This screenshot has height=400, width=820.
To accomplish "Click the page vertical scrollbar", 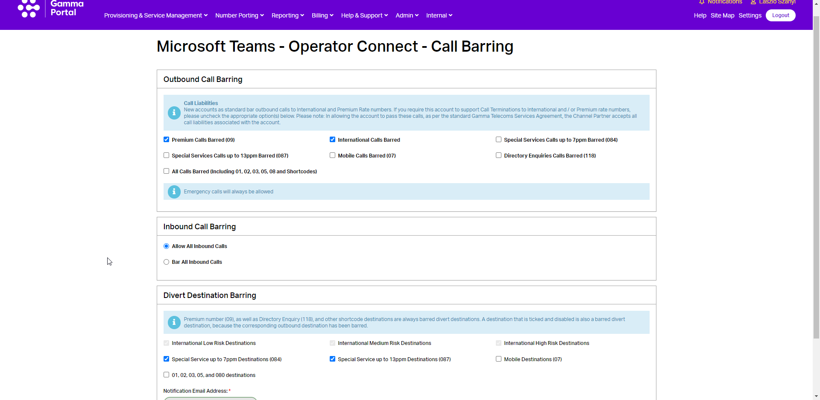I will (x=816, y=177).
